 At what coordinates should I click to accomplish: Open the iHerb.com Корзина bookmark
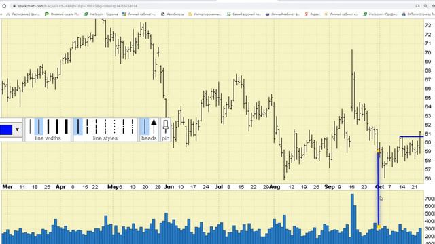tap(101, 14)
